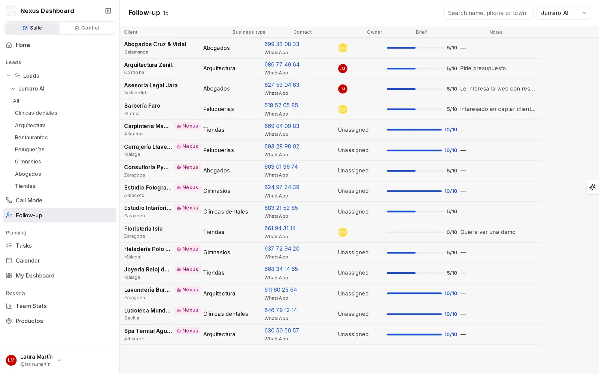Click the Home icon in sidebar

point(9,45)
